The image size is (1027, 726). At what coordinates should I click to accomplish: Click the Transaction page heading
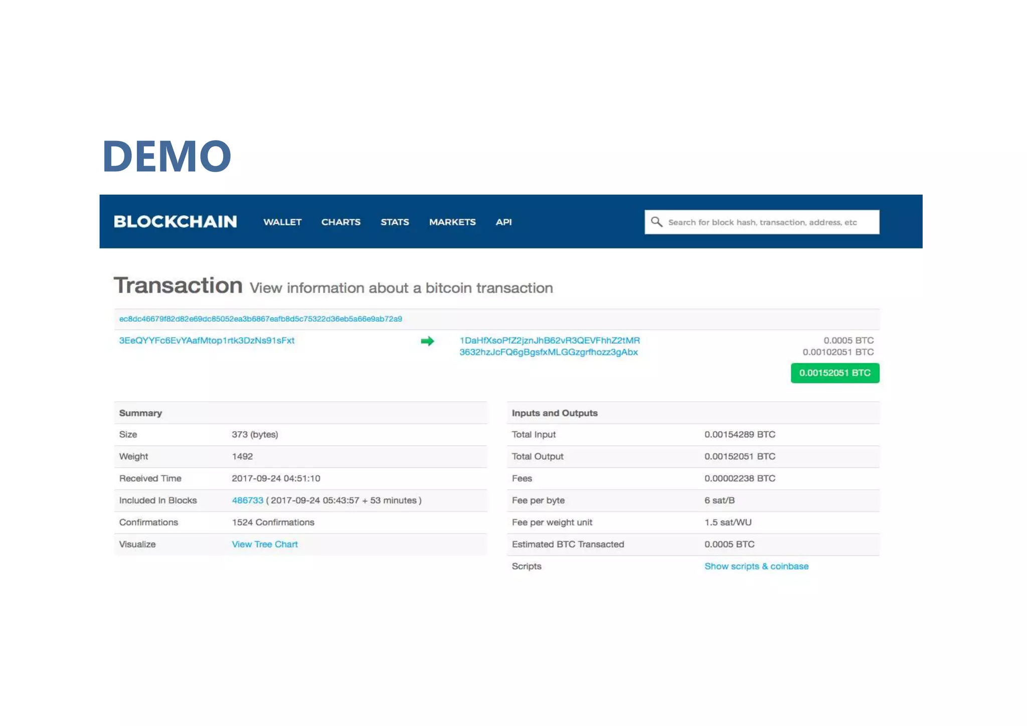click(178, 285)
